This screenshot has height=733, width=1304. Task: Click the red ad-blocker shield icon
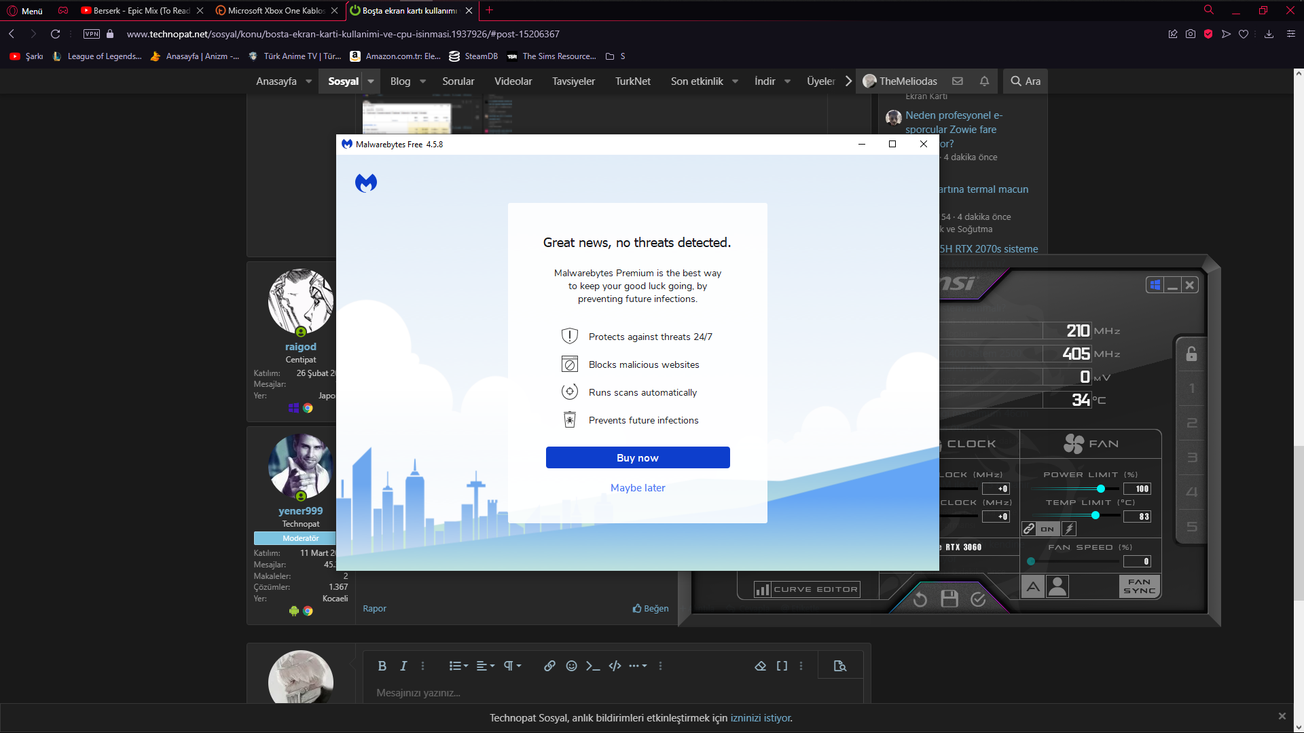pyautogui.click(x=1208, y=34)
